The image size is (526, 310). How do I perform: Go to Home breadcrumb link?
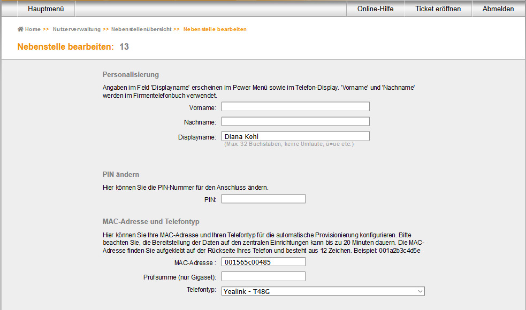coord(33,29)
